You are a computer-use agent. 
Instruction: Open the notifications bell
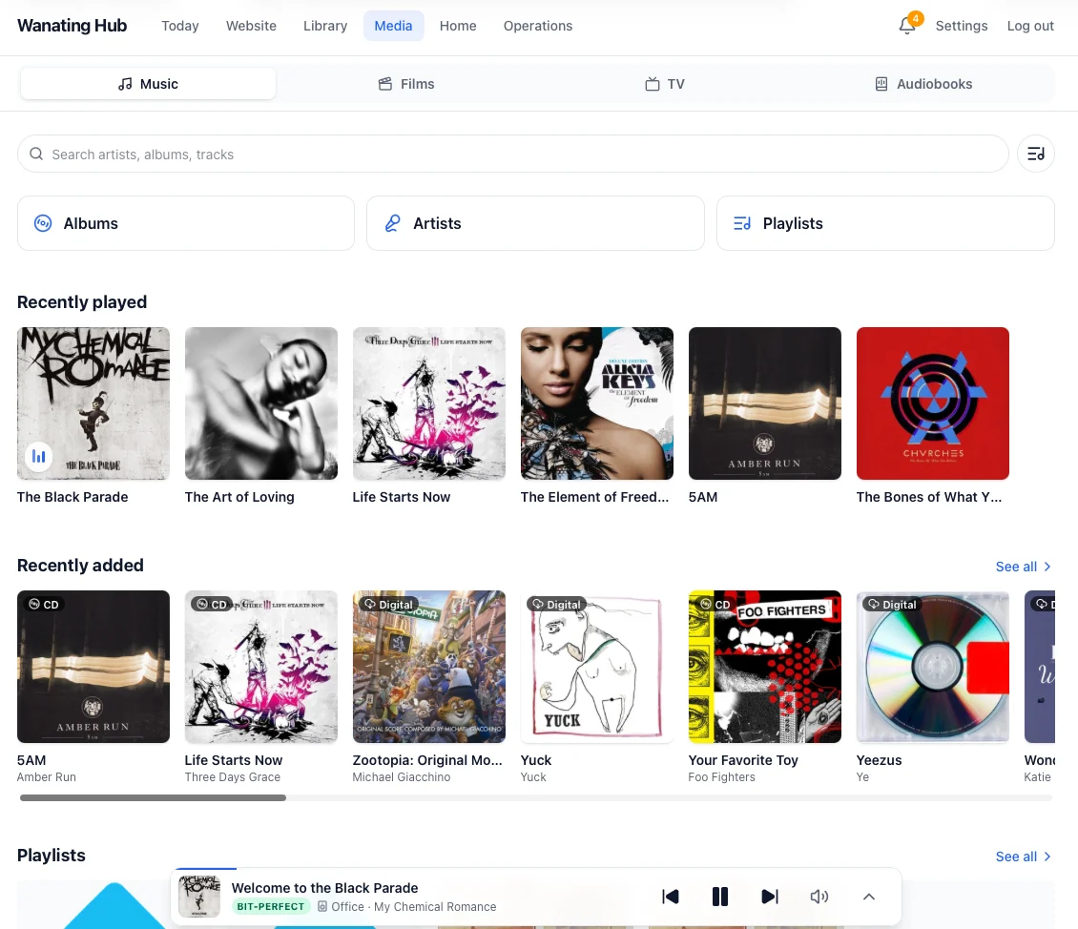click(907, 26)
